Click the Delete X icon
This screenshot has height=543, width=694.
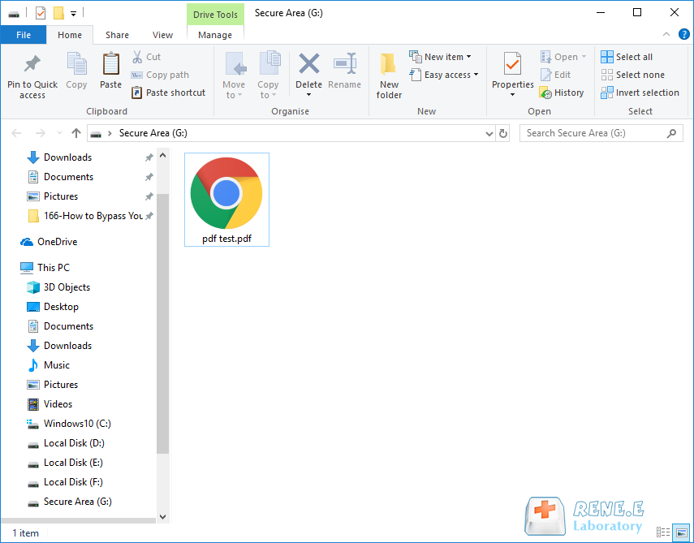pos(309,64)
